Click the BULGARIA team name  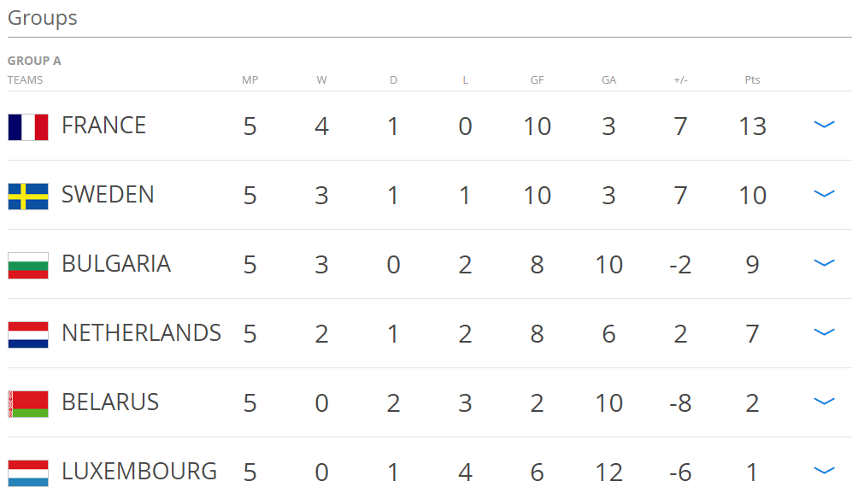(x=116, y=264)
